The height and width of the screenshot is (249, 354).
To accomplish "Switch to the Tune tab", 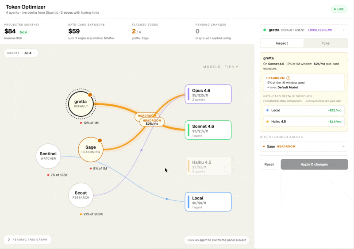I will point(326,43).
